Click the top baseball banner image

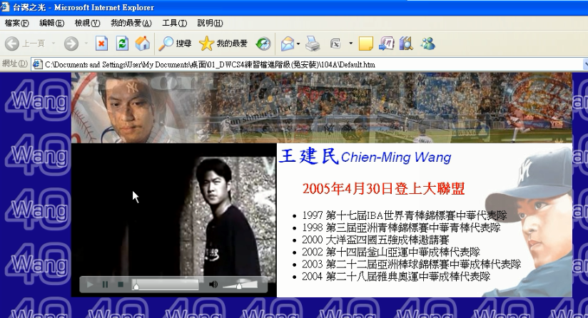[322, 108]
